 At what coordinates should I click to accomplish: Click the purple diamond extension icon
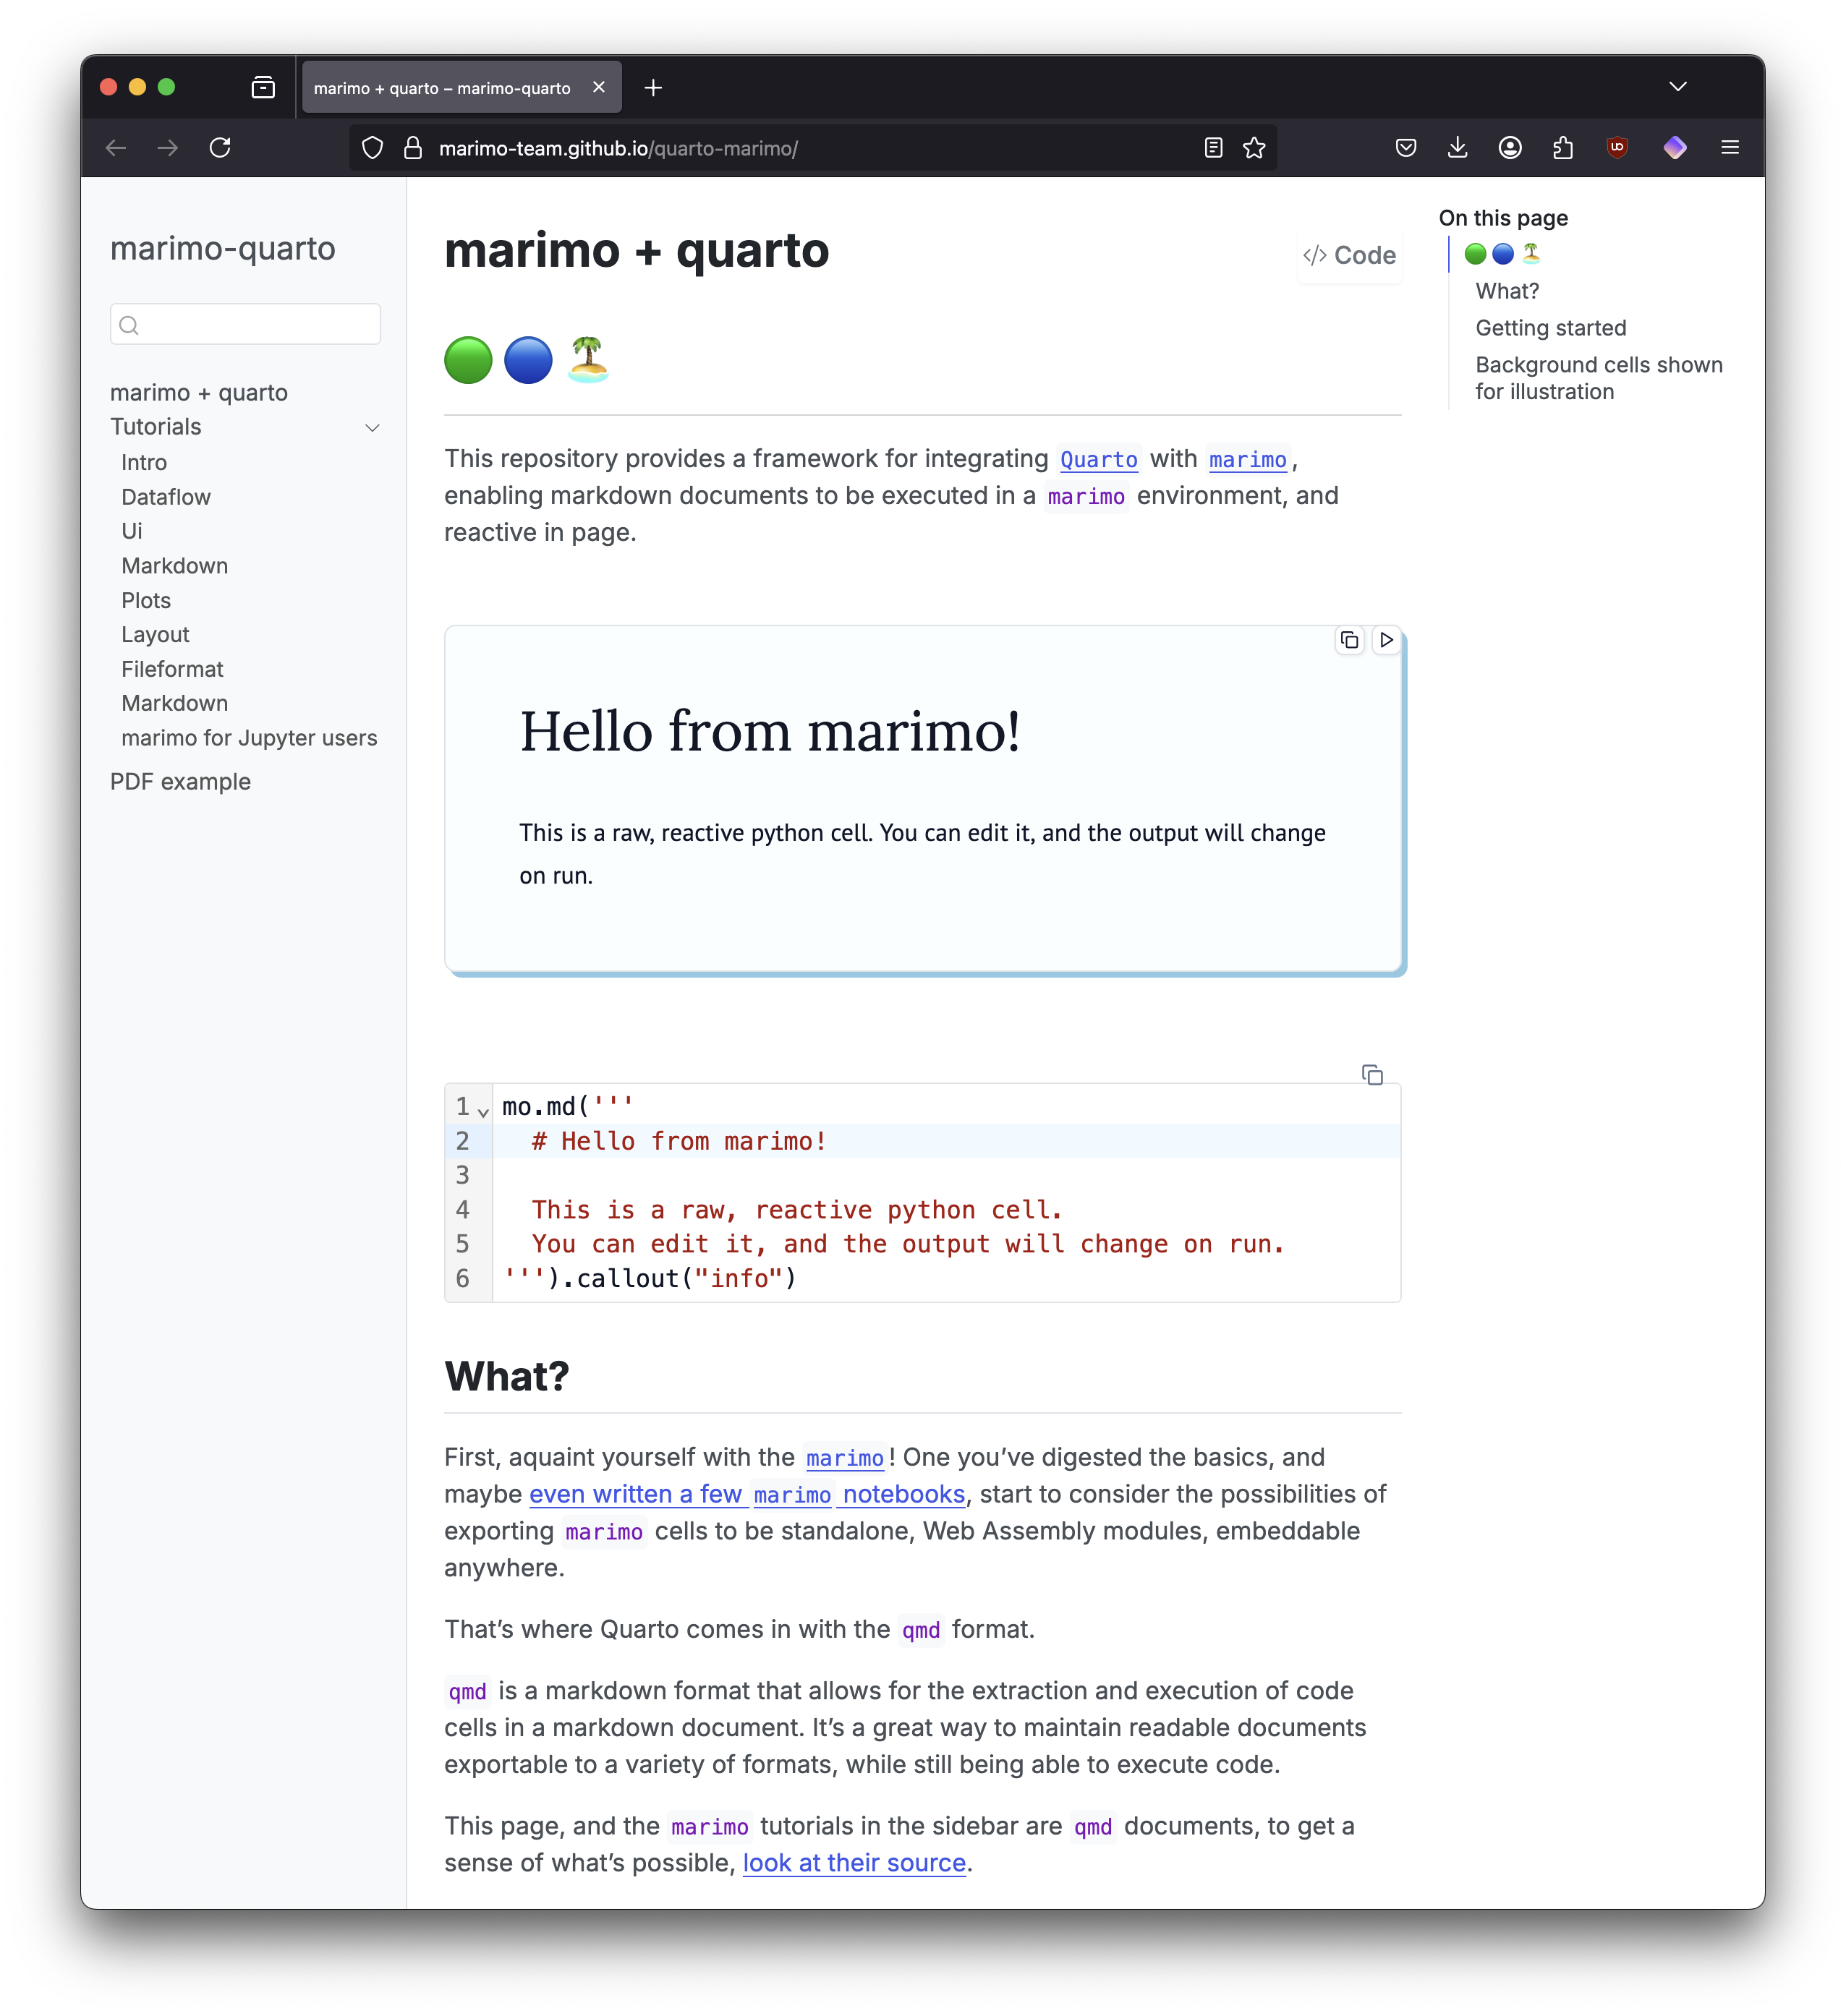[1675, 148]
